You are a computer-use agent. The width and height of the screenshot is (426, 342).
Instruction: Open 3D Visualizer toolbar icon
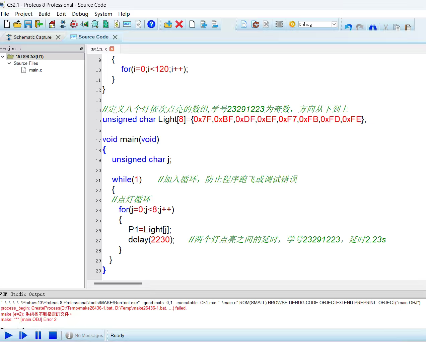(84, 24)
